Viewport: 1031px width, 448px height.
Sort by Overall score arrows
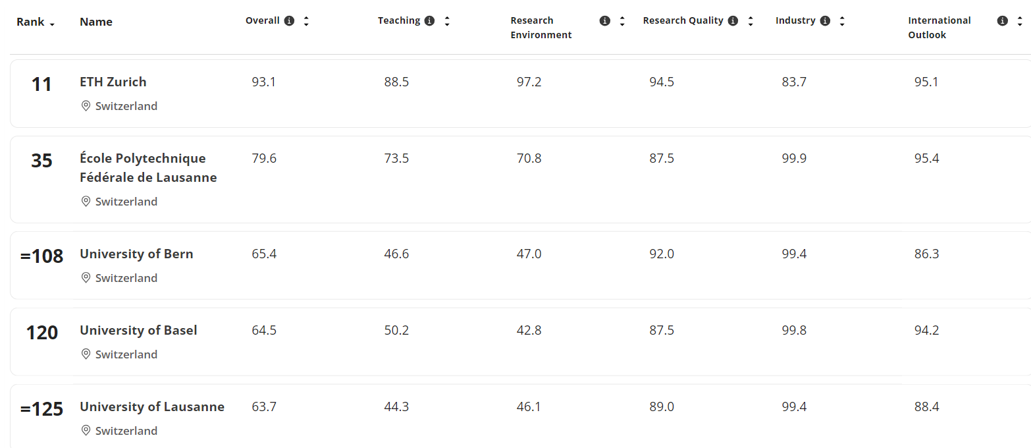click(306, 21)
